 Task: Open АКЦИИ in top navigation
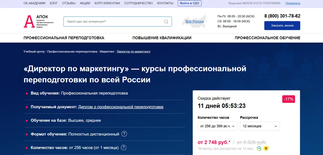click(85, 3)
